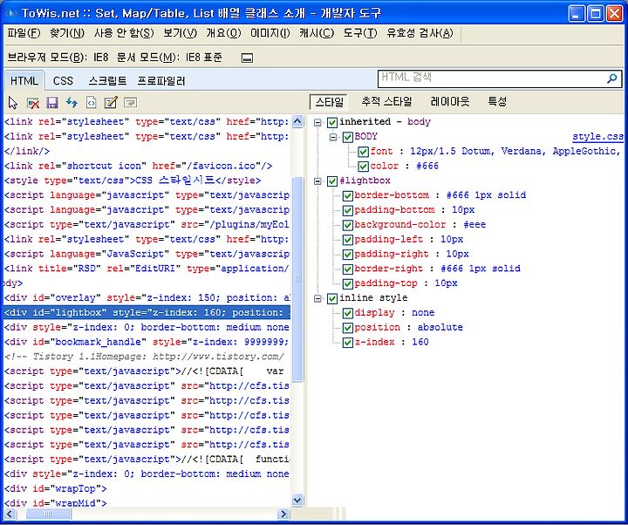Disable background-color #eee checkbox

[347, 225]
